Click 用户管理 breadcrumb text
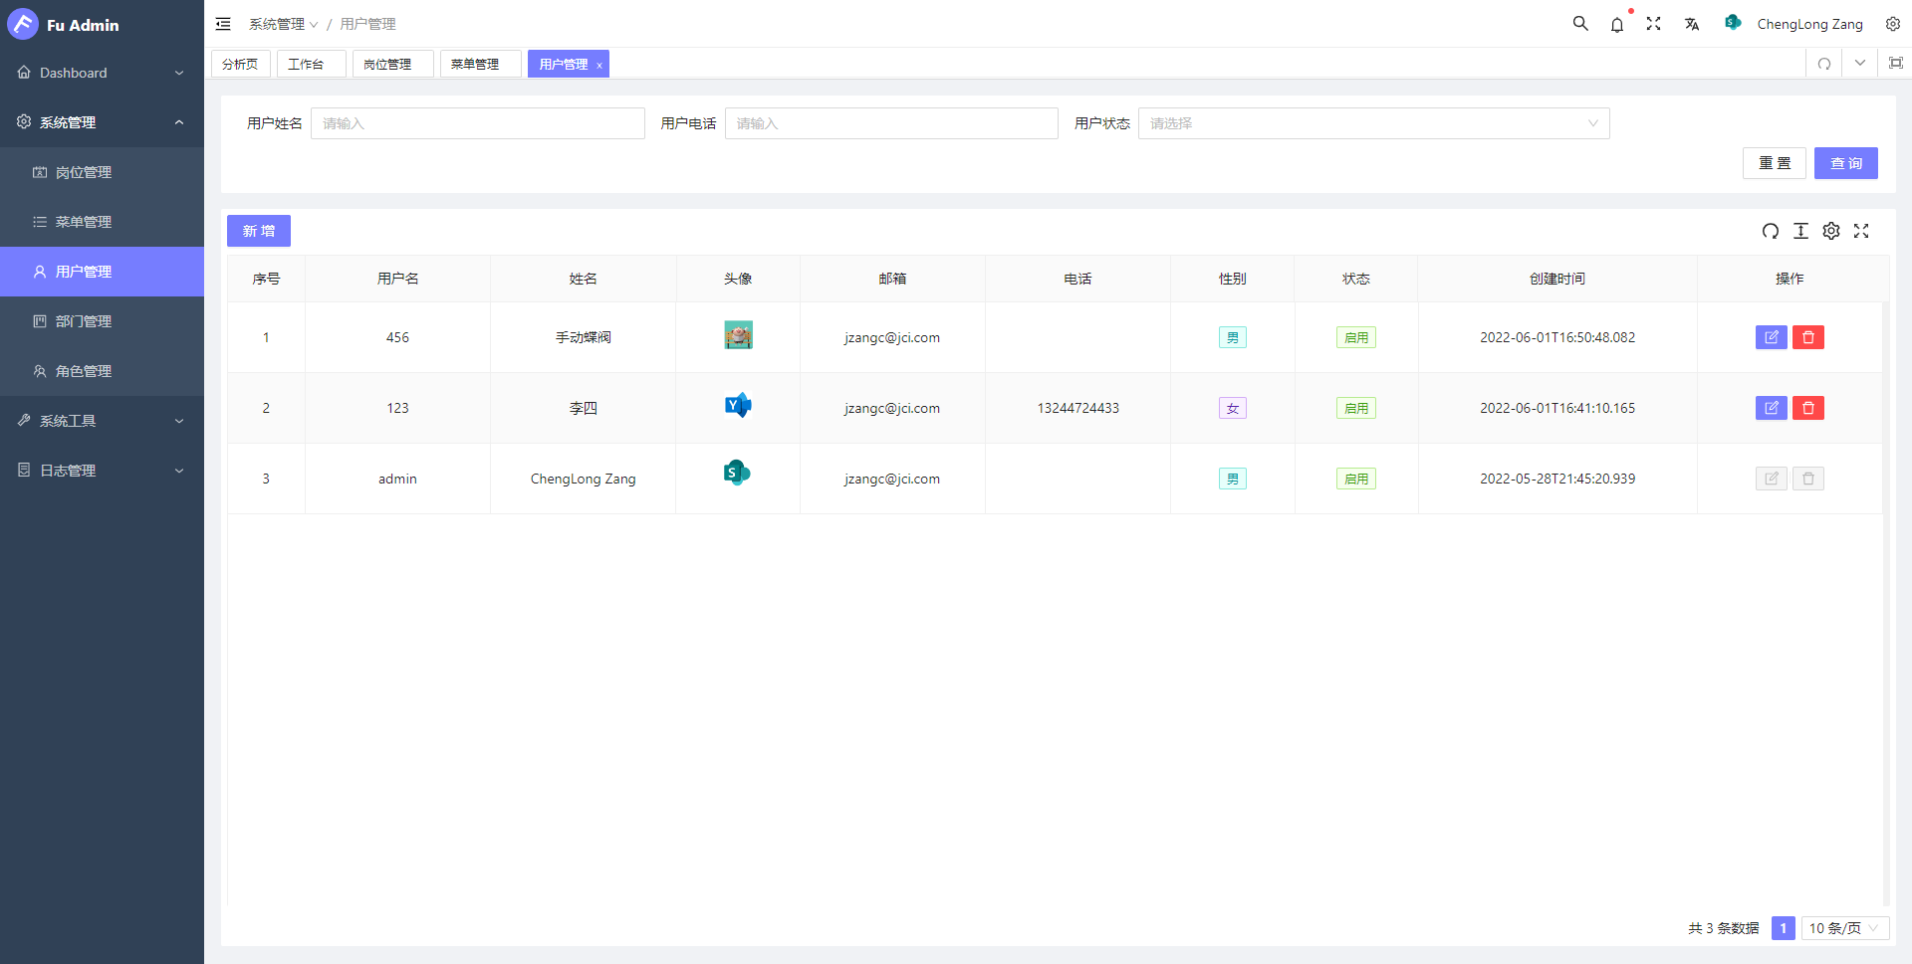Screen dimensions: 1912x964 pyautogui.click(x=368, y=24)
